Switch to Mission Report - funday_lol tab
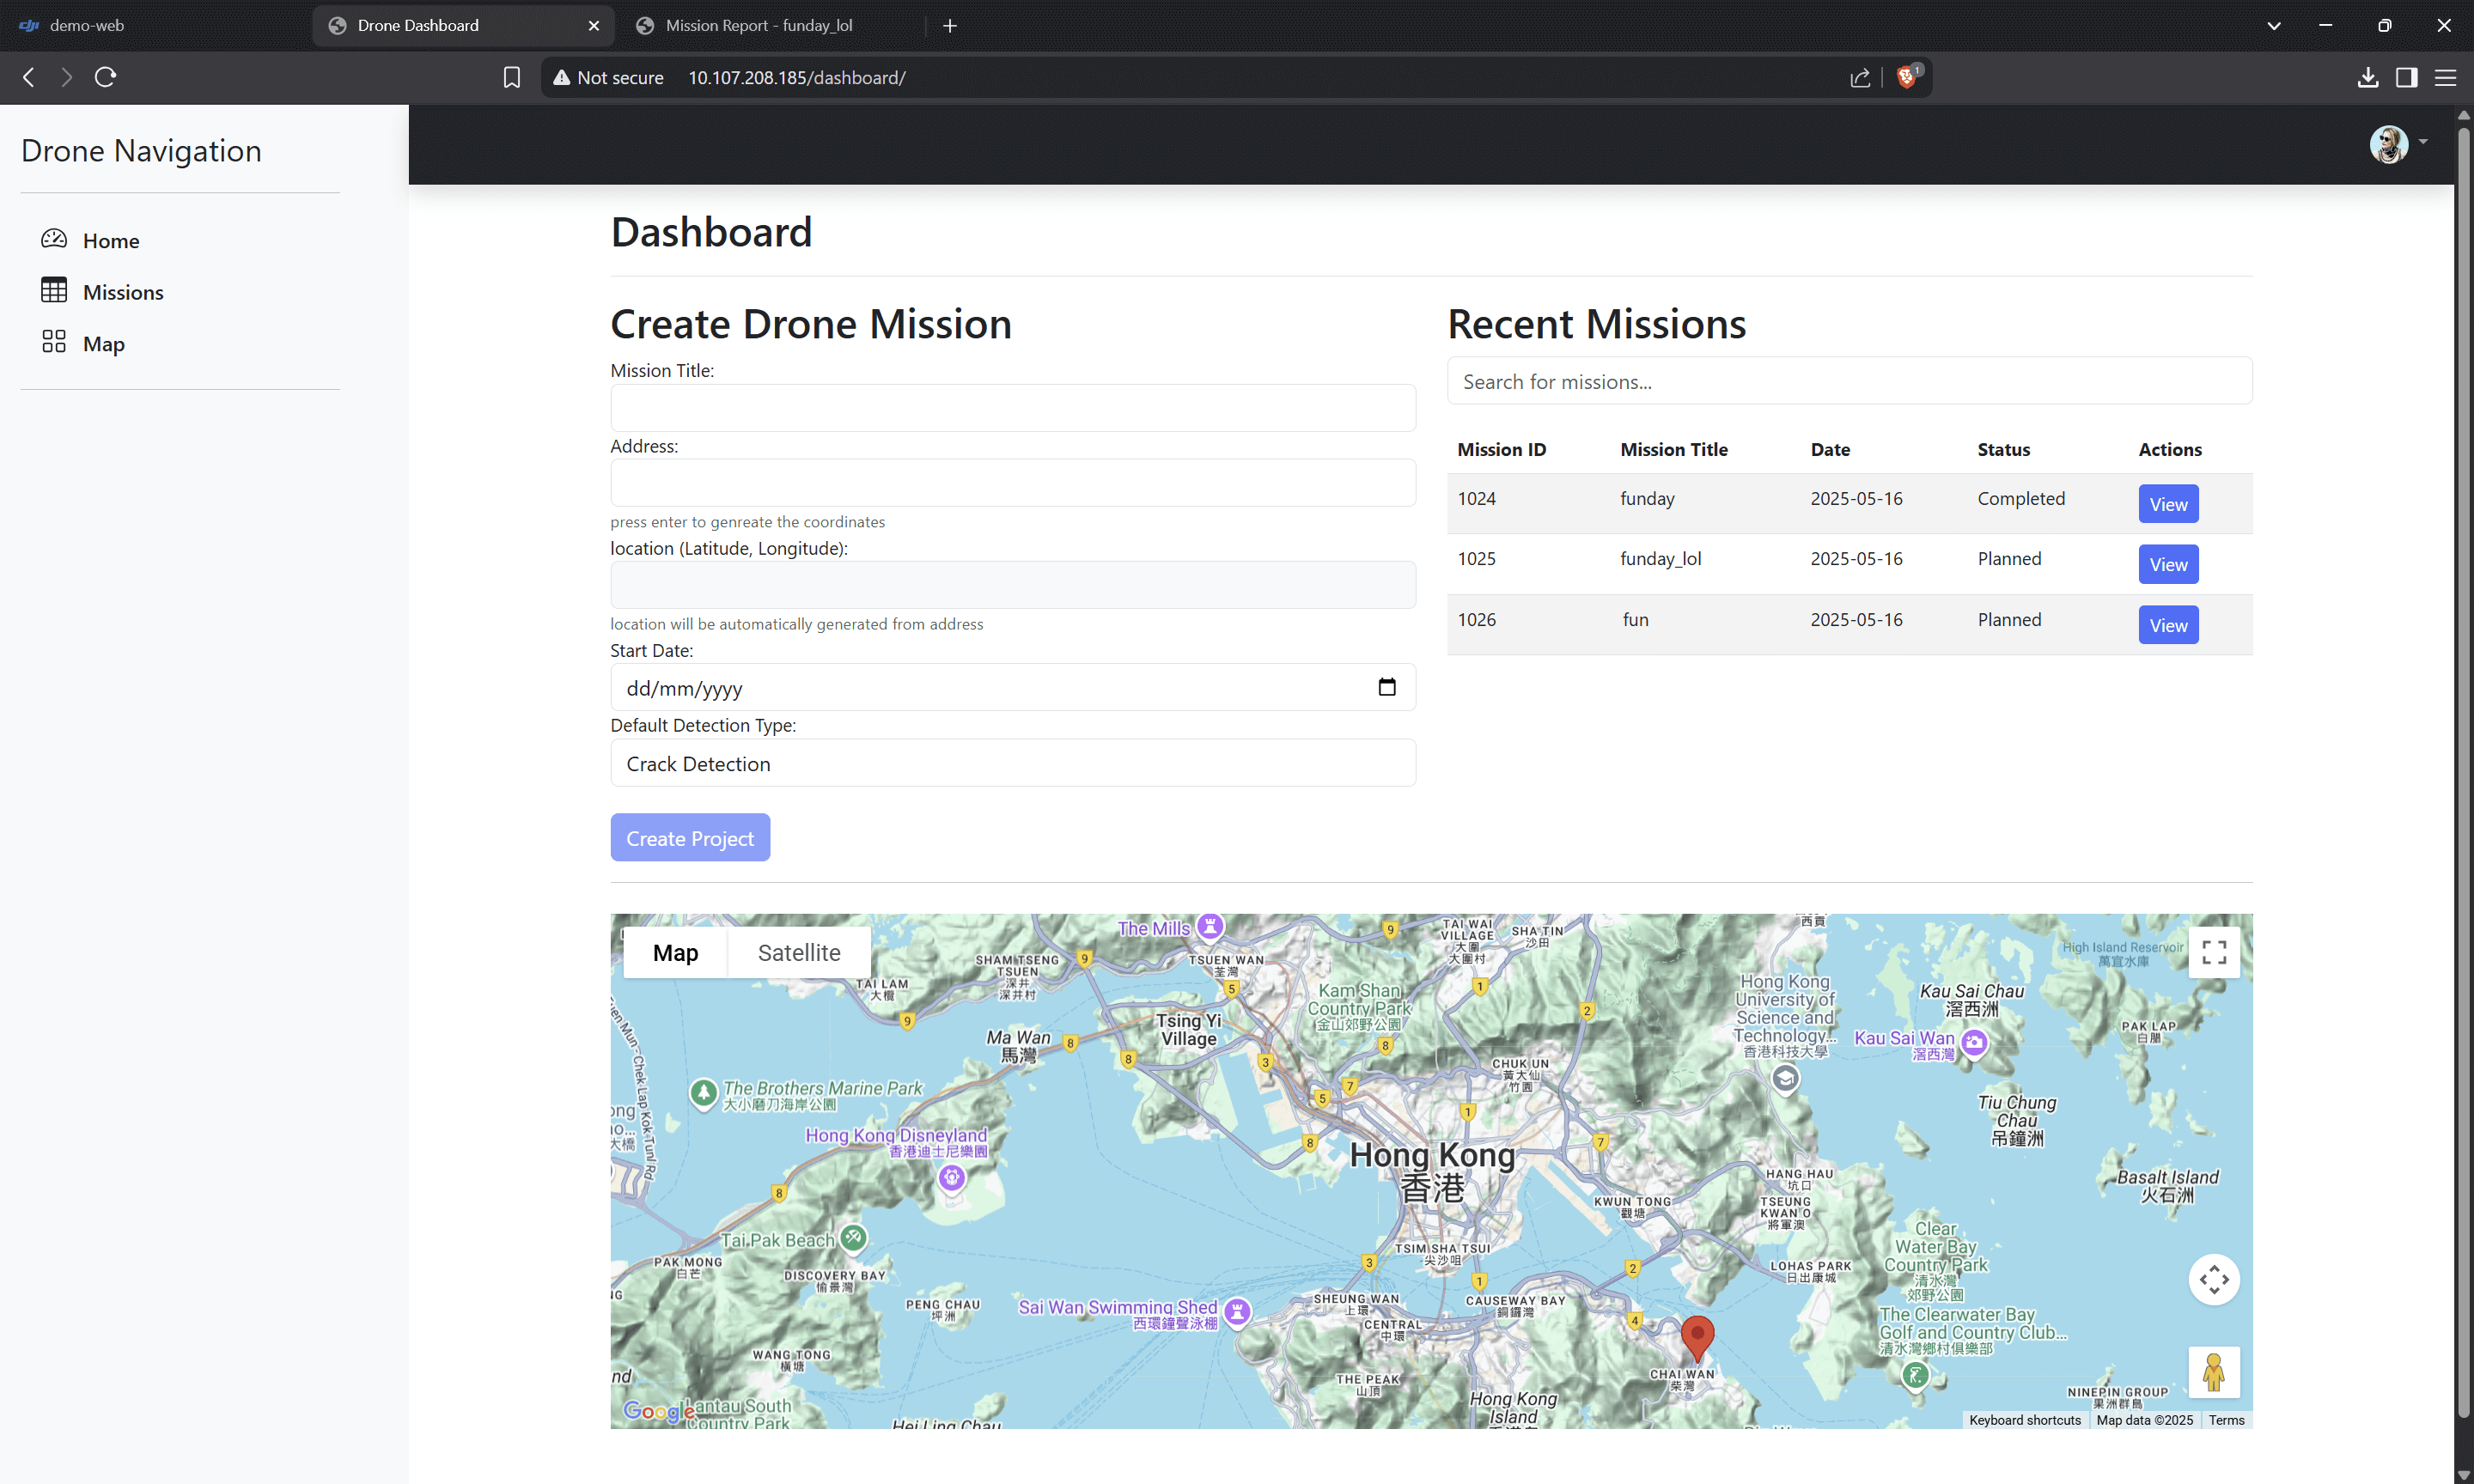This screenshot has height=1484, width=2474. click(759, 25)
